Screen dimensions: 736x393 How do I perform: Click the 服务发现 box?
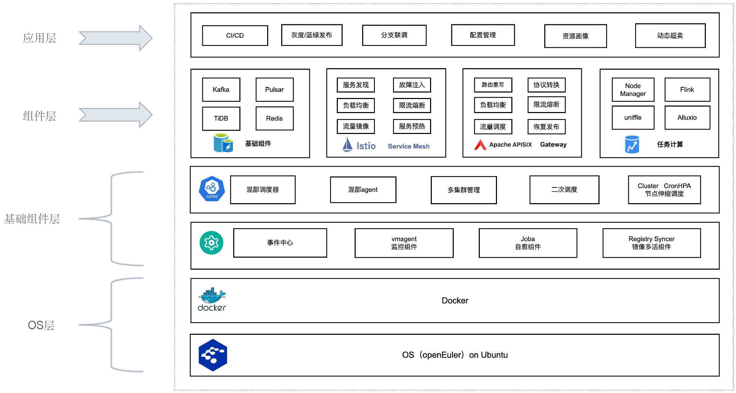pyautogui.click(x=356, y=85)
